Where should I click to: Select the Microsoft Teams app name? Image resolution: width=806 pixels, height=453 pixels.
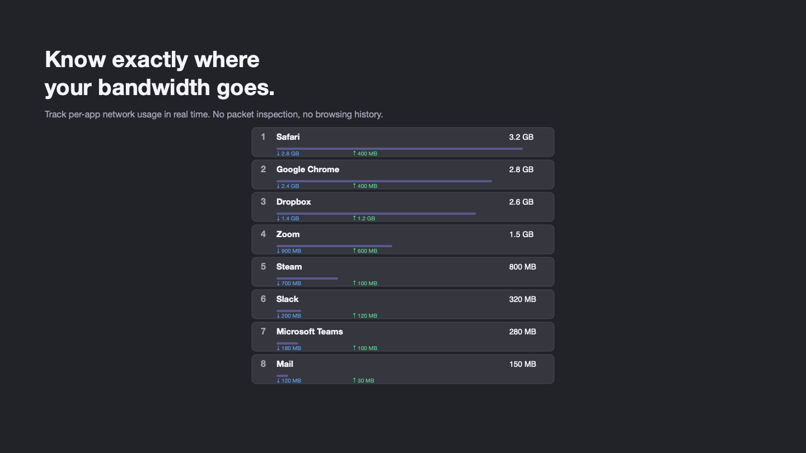tap(310, 332)
